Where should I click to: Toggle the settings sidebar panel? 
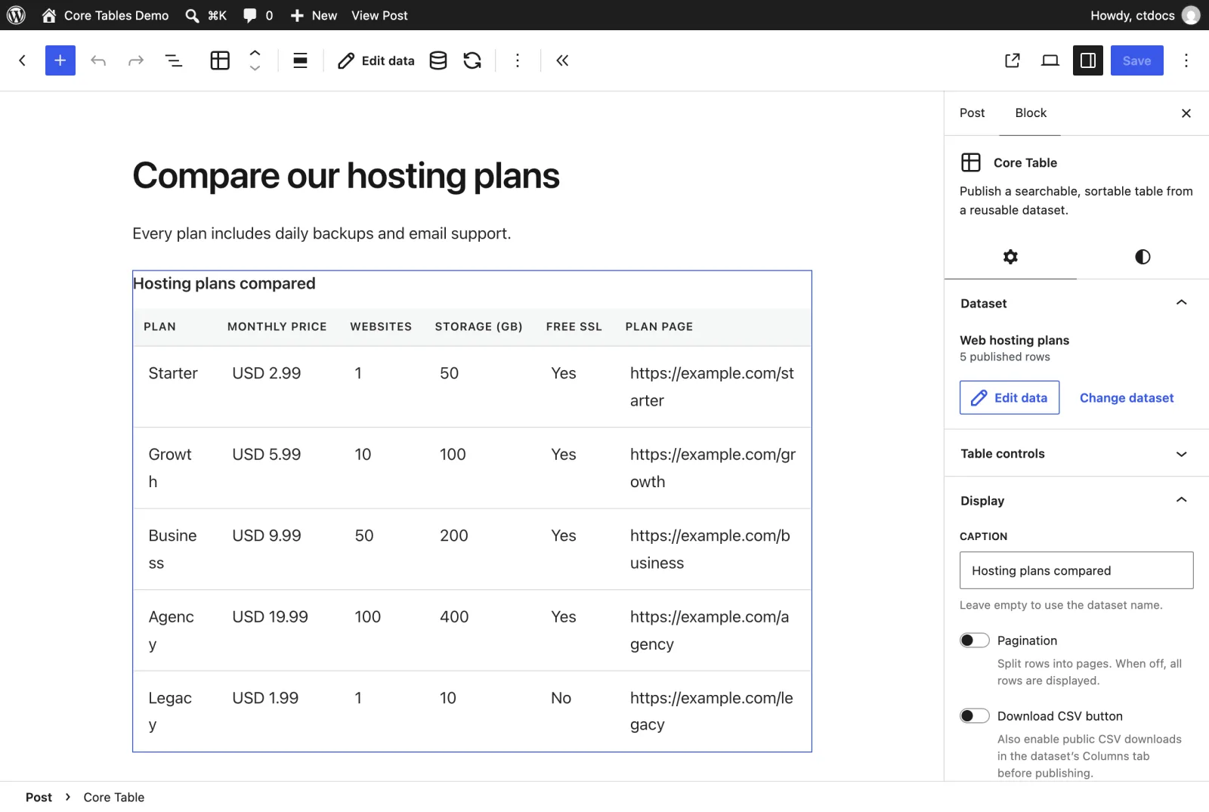tap(1088, 60)
